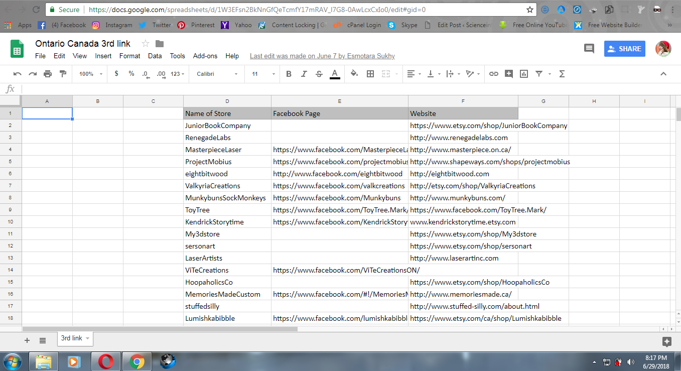681x371 pixels.
Task: Click the Google account avatar
Action: point(663,49)
